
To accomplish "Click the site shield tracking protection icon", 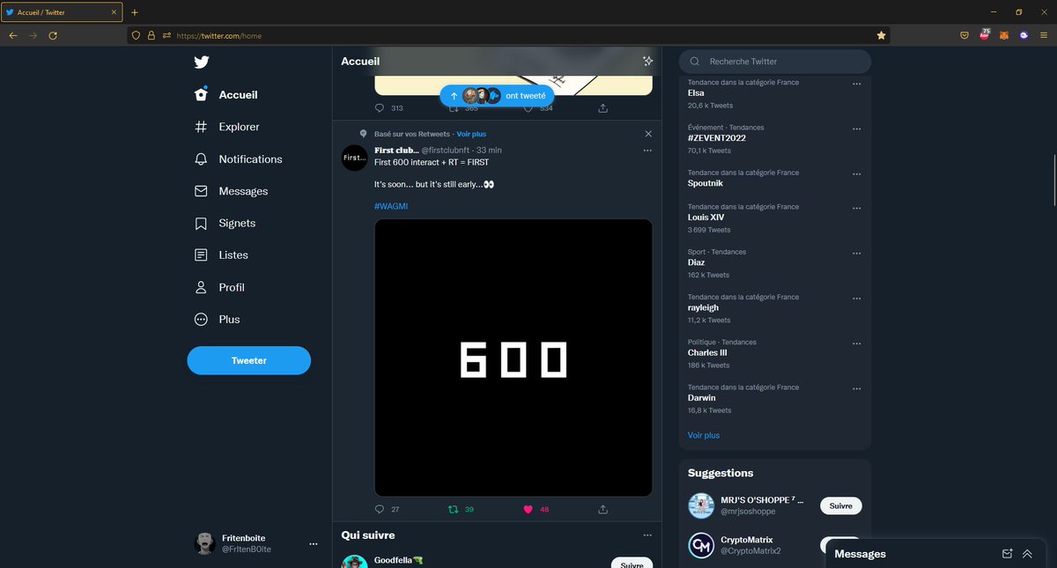I will [x=136, y=35].
